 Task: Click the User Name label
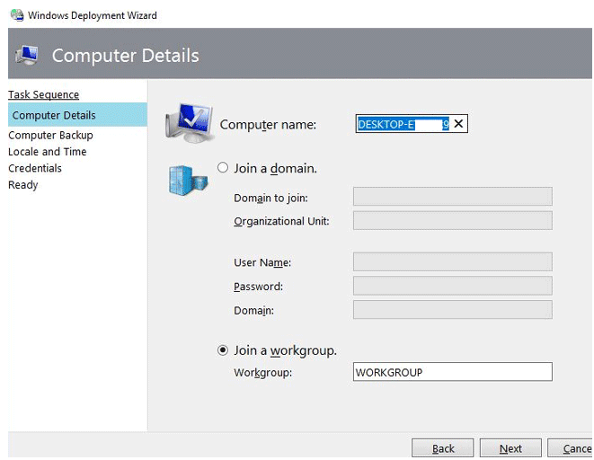click(x=262, y=262)
